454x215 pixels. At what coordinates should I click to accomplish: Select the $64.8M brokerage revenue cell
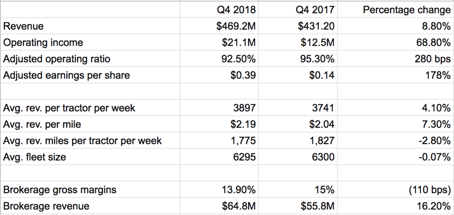coord(238,206)
